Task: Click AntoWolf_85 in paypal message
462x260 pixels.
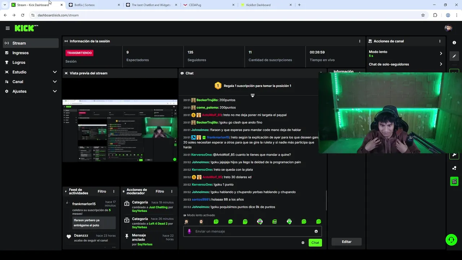Action: click(212, 115)
